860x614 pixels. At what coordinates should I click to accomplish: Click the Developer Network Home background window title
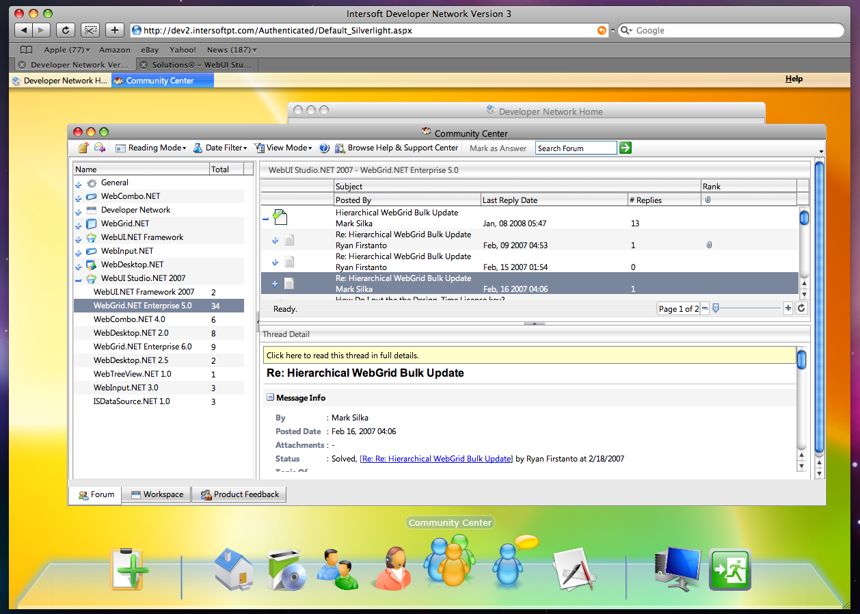551,111
